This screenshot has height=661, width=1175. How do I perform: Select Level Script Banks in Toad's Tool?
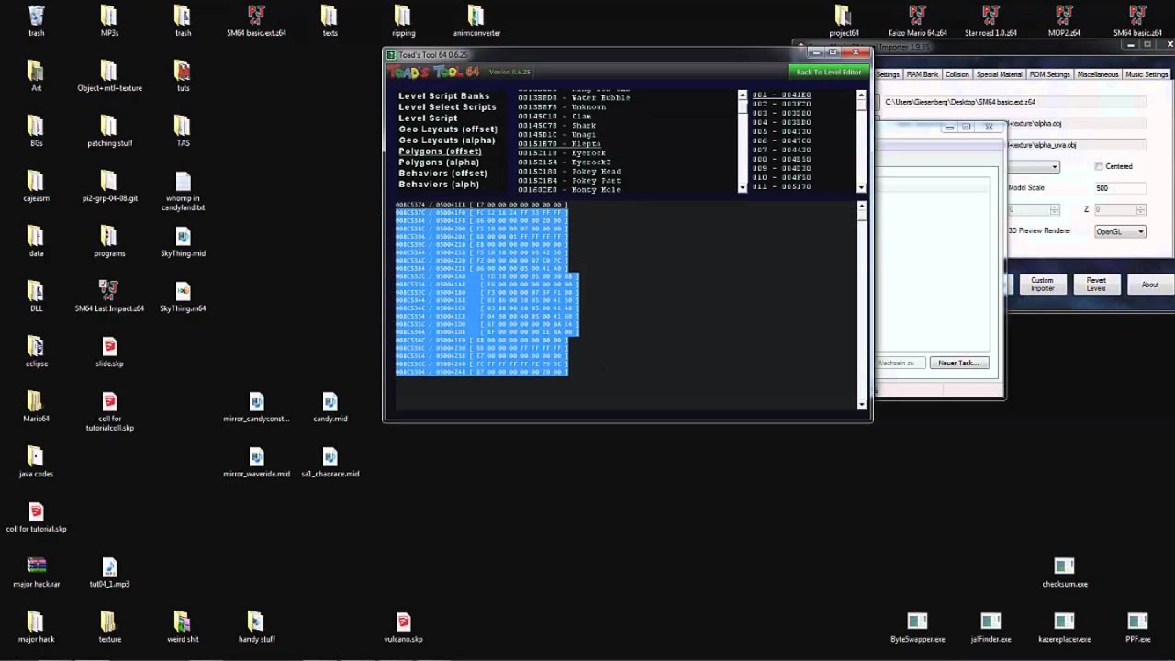coord(443,96)
